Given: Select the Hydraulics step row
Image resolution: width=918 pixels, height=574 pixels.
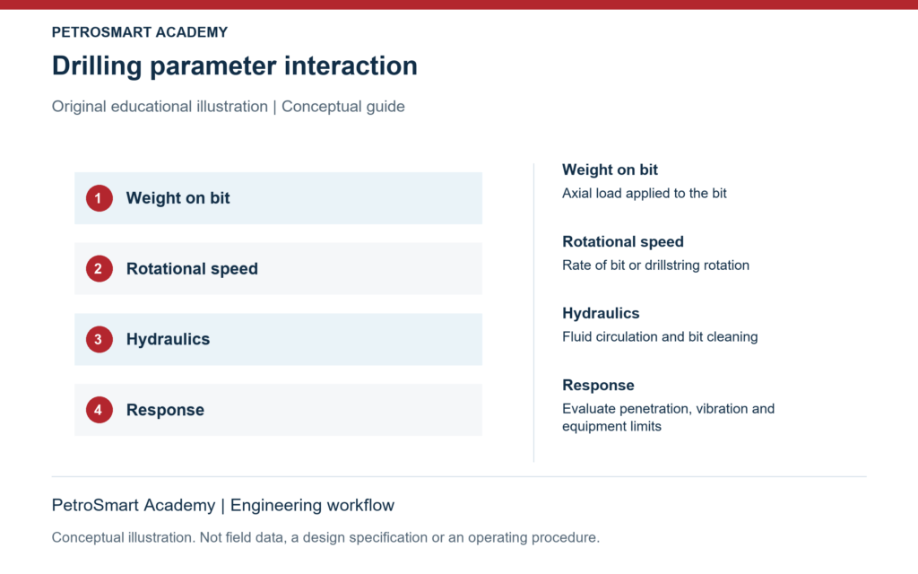Looking at the screenshot, I should 278,339.
